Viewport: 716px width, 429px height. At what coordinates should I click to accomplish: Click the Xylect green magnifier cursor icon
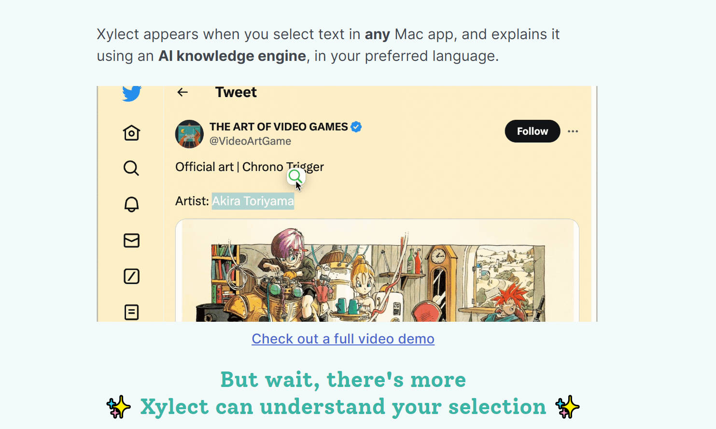[x=295, y=177]
